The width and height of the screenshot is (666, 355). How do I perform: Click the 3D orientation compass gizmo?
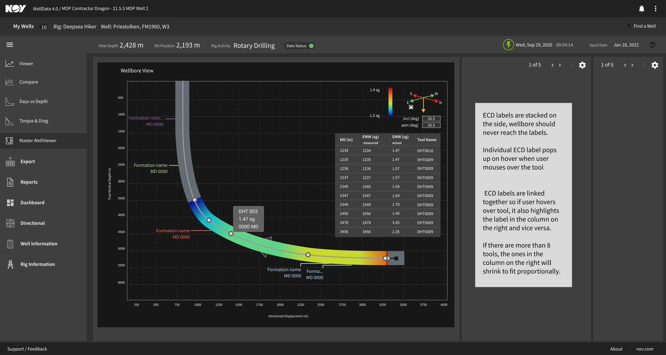424,102
